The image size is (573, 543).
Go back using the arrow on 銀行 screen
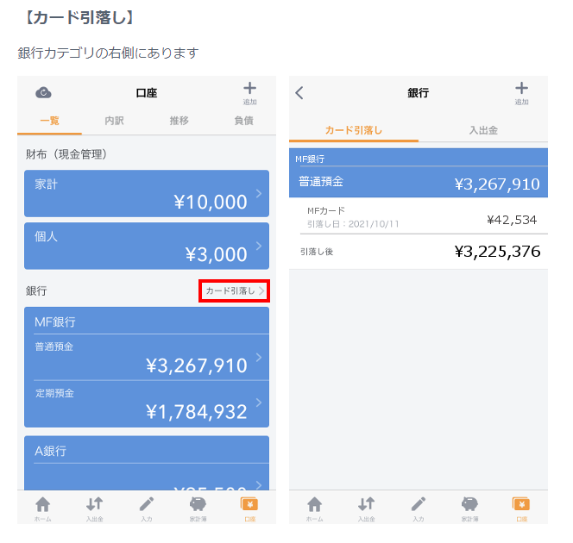coord(299,93)
